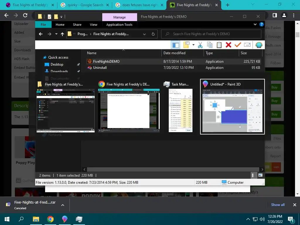The width and height of the screenshot is (300, 225).
Task: Open Explorer Help question mark icon
Action: [261, 25]
